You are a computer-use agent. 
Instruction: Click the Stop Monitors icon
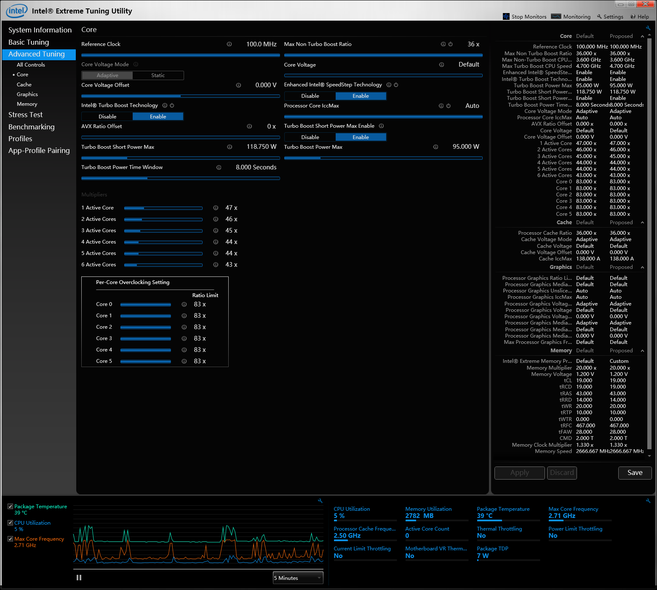(506, 16)
